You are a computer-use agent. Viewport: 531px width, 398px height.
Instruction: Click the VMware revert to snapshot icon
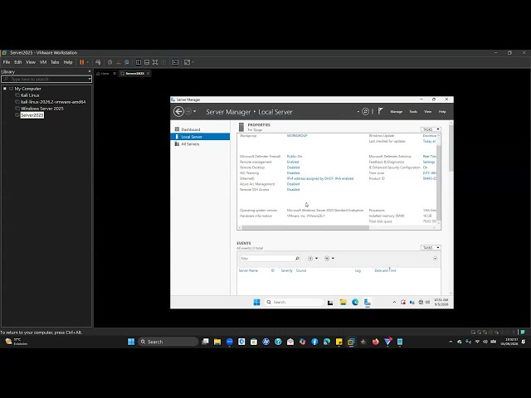[118, 62]
